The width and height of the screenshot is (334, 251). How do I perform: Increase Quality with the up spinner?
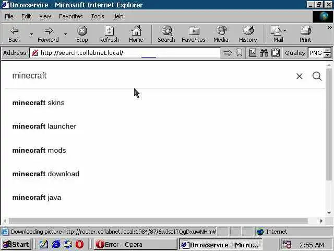tap(328, 51)
